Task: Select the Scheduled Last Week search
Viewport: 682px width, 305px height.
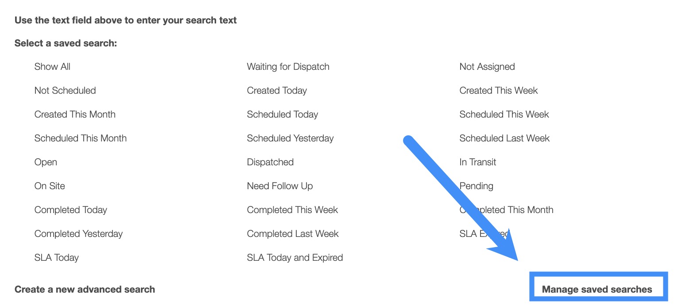Action: [x=504, y=138]
